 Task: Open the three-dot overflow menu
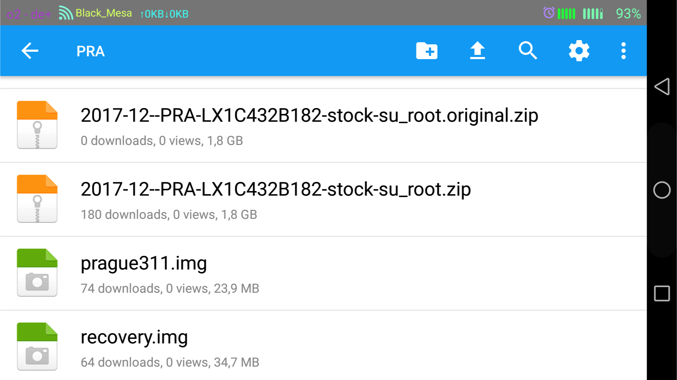[x=623, y=51]
